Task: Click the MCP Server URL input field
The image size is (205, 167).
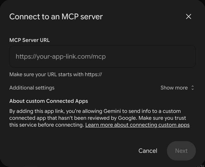Action: click(102, 57)
